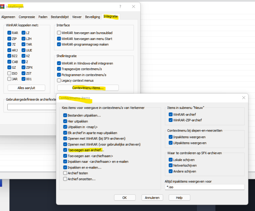This screenshot has height=211, width=255.
Task: Click the question mark help icon in Instellingen
Action: point(120,6)
